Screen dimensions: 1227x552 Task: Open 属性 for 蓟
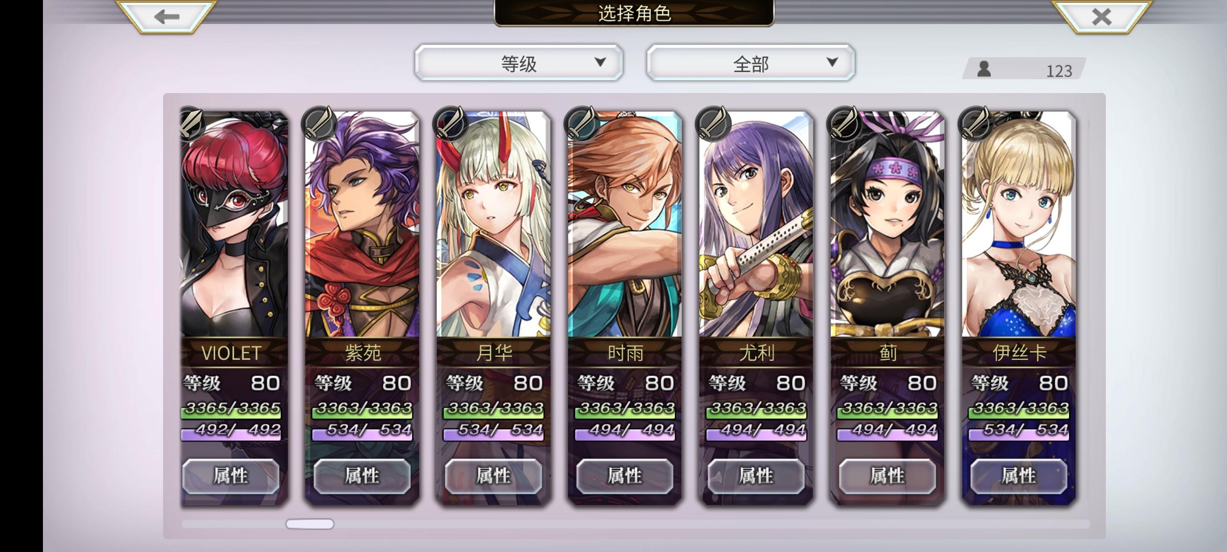888,476
